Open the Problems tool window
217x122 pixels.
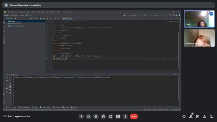click(56, 107)
